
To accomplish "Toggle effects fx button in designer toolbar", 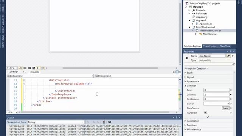I will (x=20, y=68).
